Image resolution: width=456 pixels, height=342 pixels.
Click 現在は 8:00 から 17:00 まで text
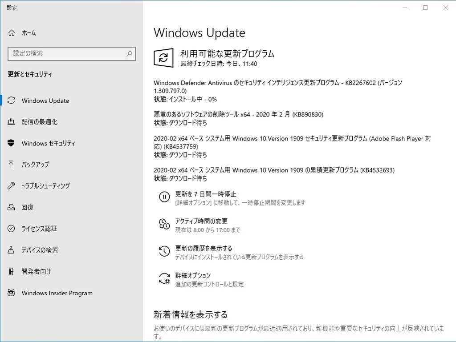208,230
